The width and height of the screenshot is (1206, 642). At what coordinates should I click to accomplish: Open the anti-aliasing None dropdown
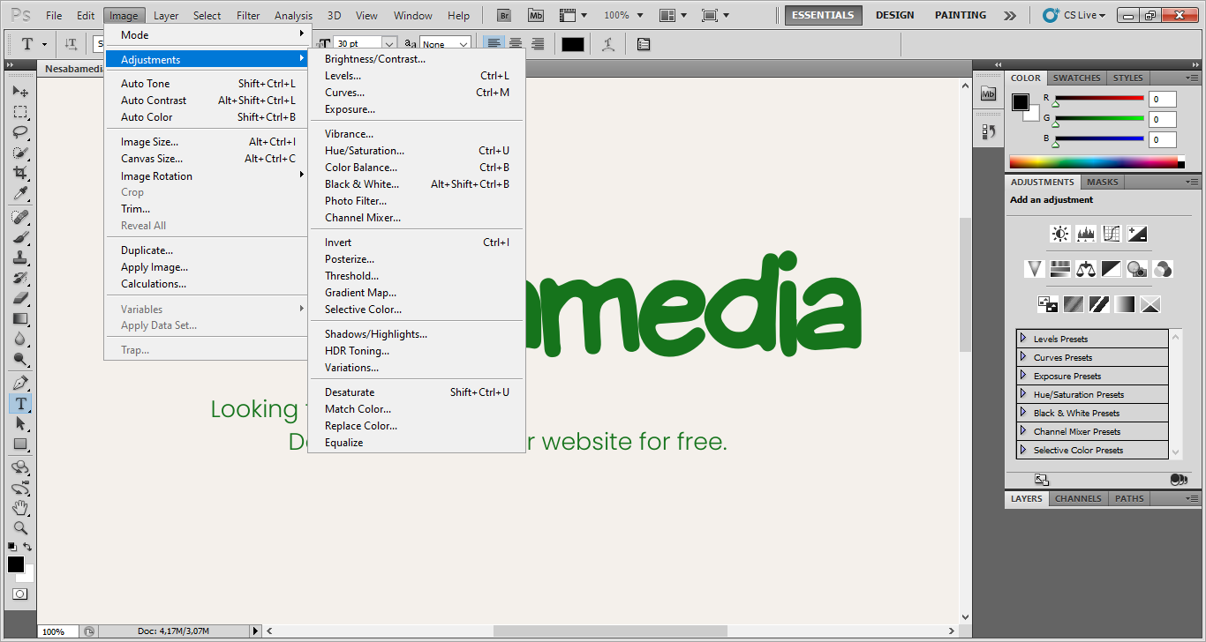tap(446, 44)
